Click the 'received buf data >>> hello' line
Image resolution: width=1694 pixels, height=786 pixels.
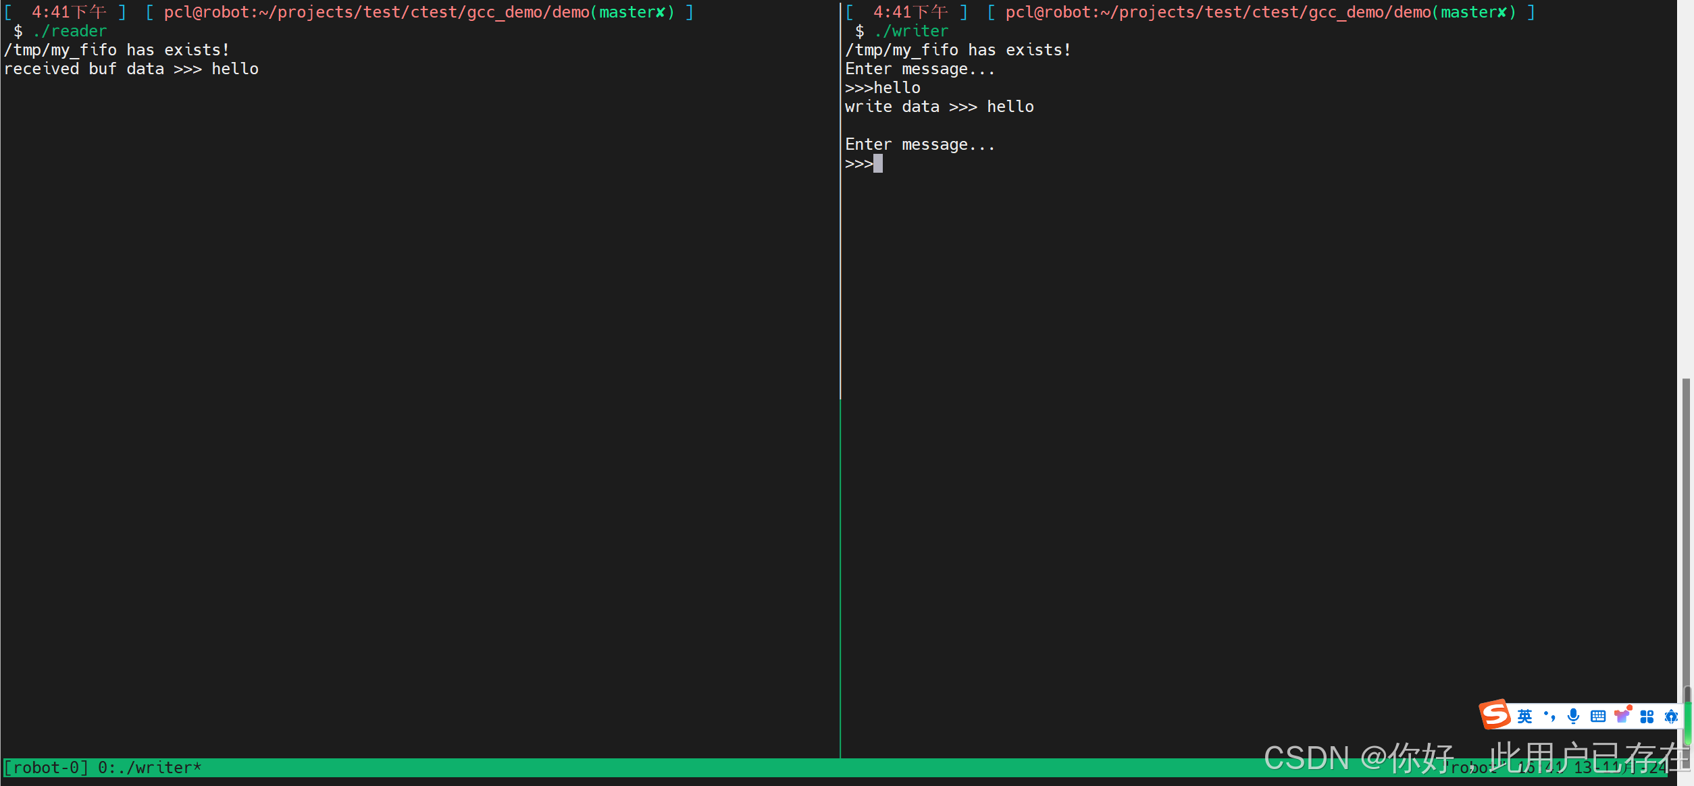tap(131, 69)
